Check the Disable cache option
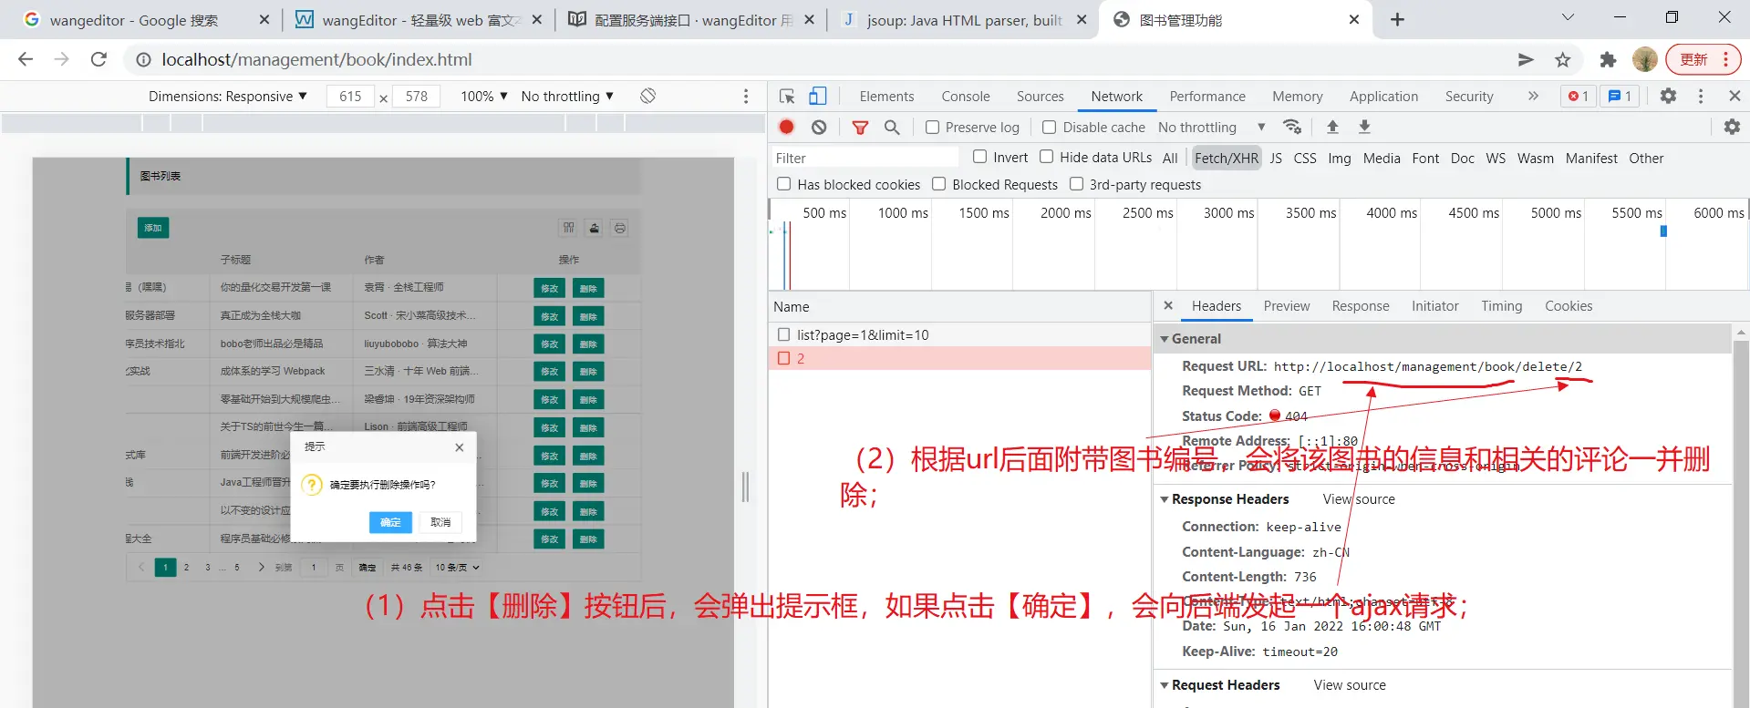This screenshot has height=708, width=1750. coord(1050,128)
